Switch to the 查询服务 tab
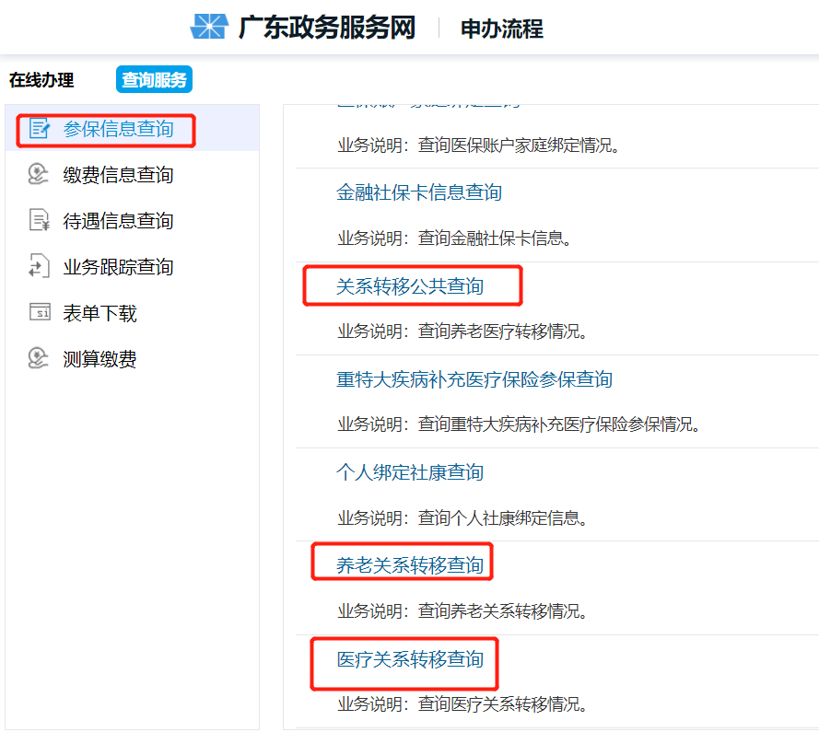 [154, 80]
